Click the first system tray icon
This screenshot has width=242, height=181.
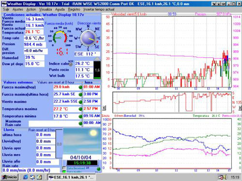pos(221,177)
